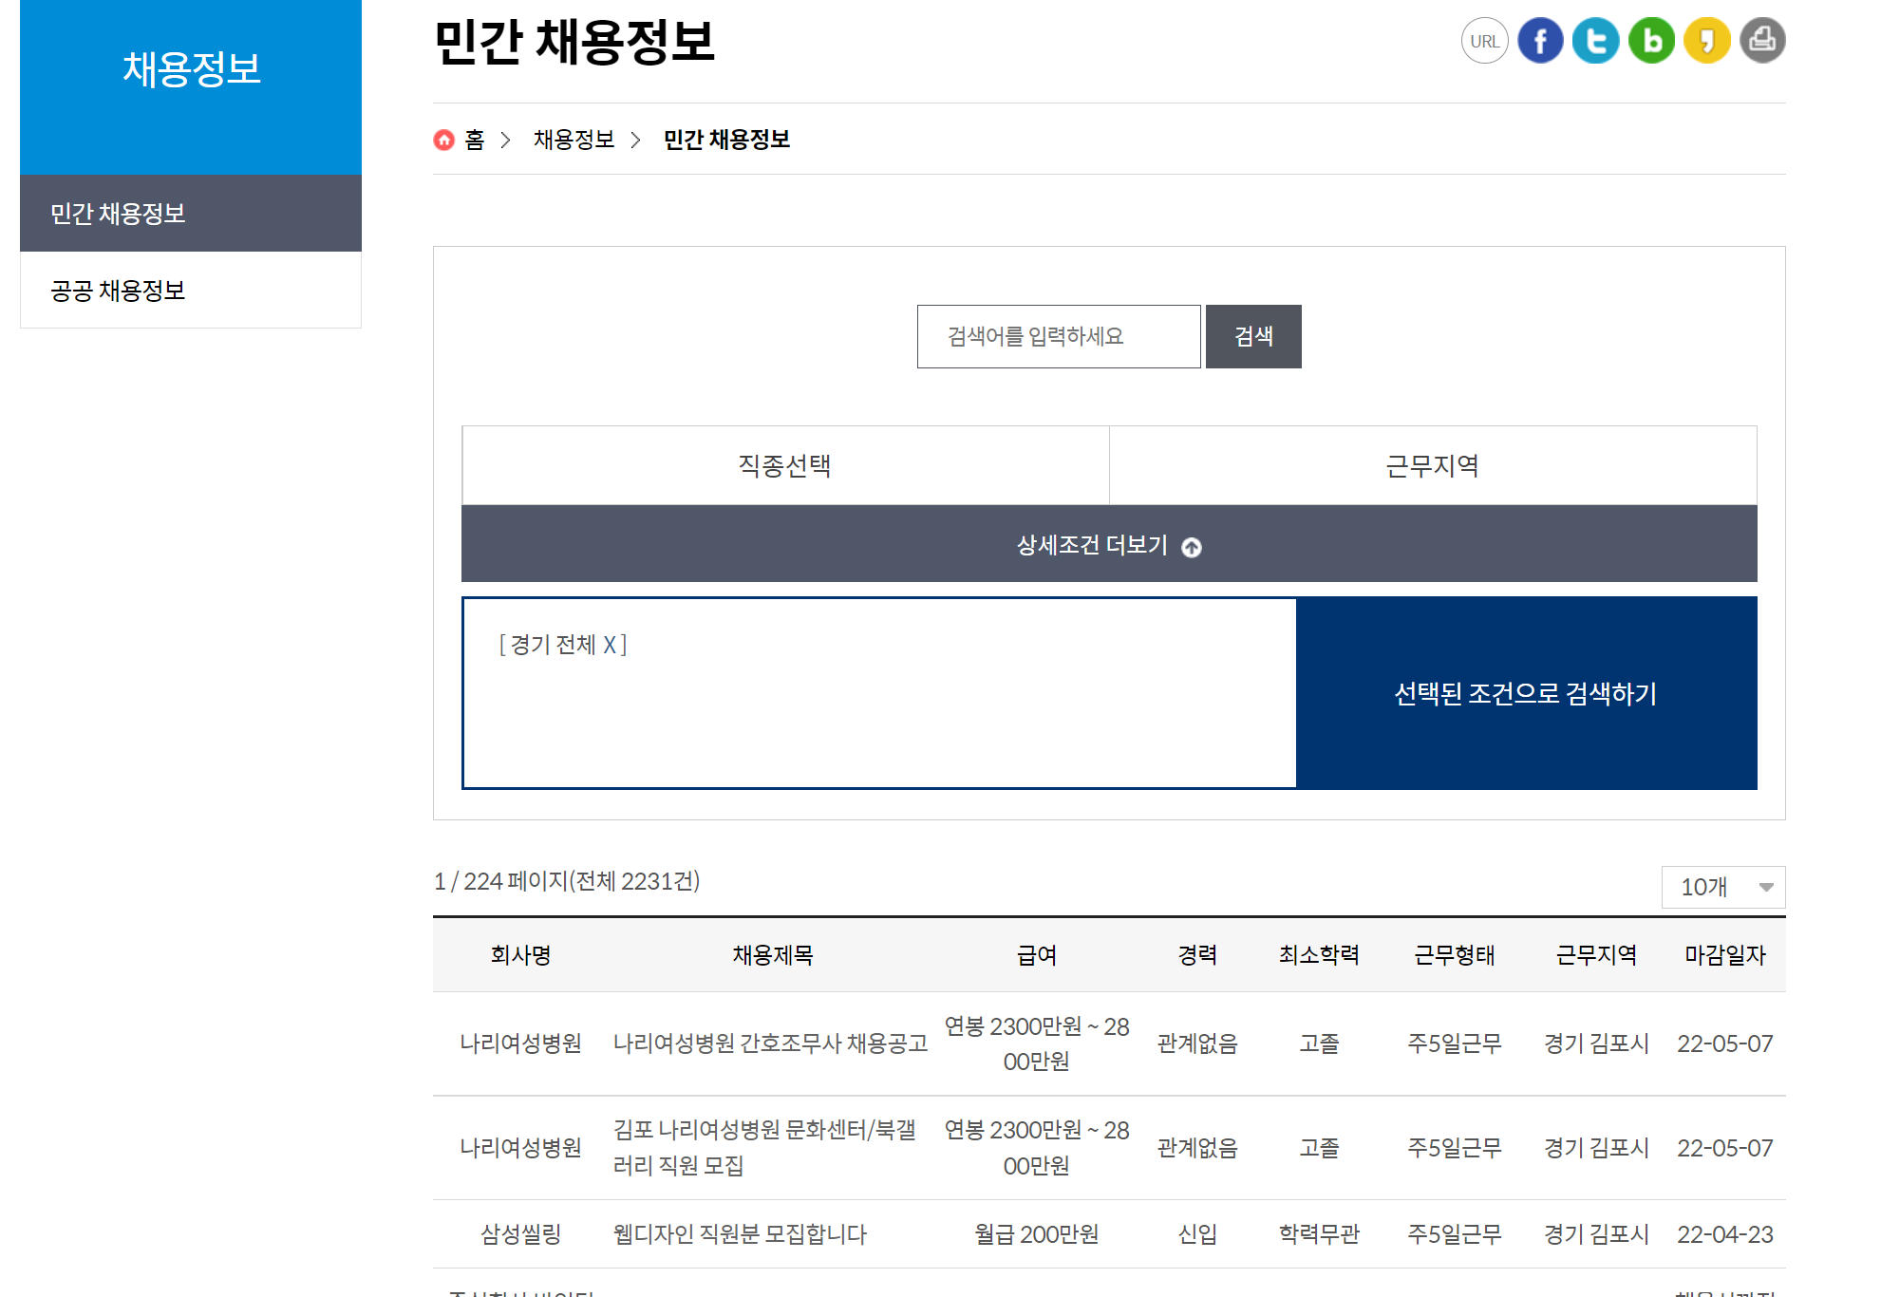Open 나리여성병원 간호조무사 채용공고 posting
This screenshot has height=1297, width=1881.
click(770, 1043)
